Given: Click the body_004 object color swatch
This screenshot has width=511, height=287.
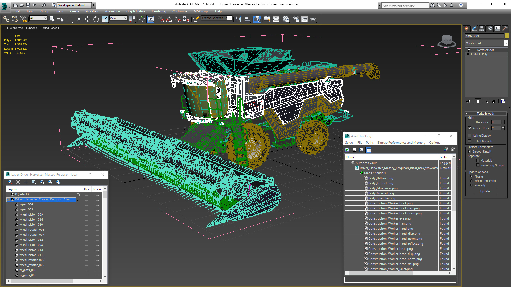Looking at the screenshot, I should coord(507,36).
